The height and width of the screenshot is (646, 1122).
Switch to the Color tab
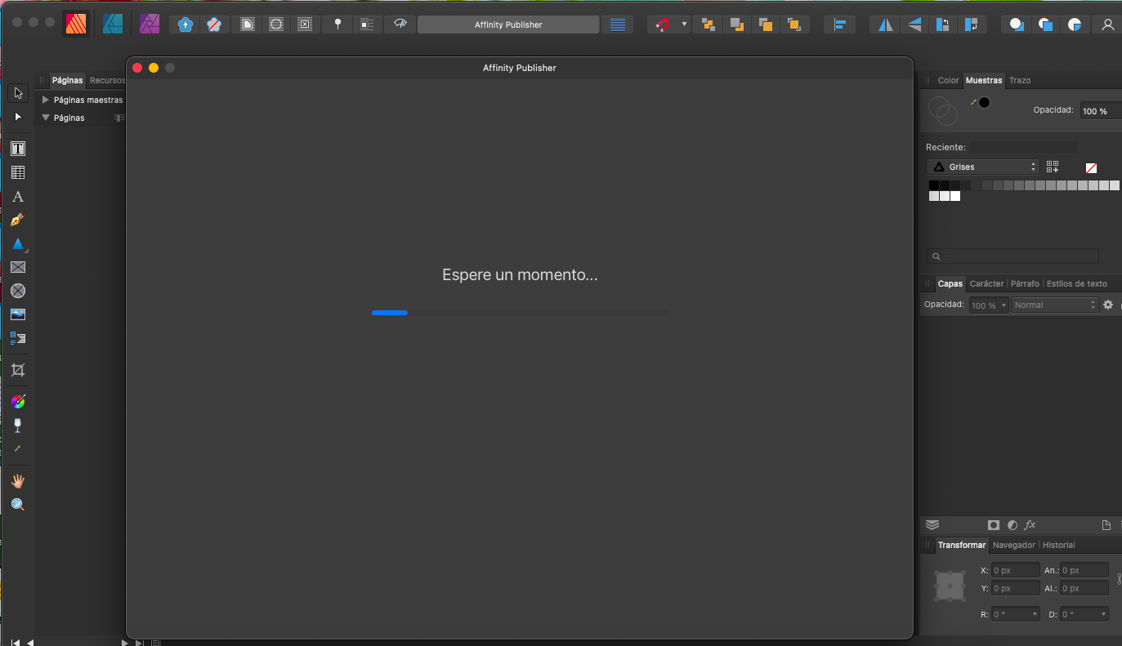948,80
